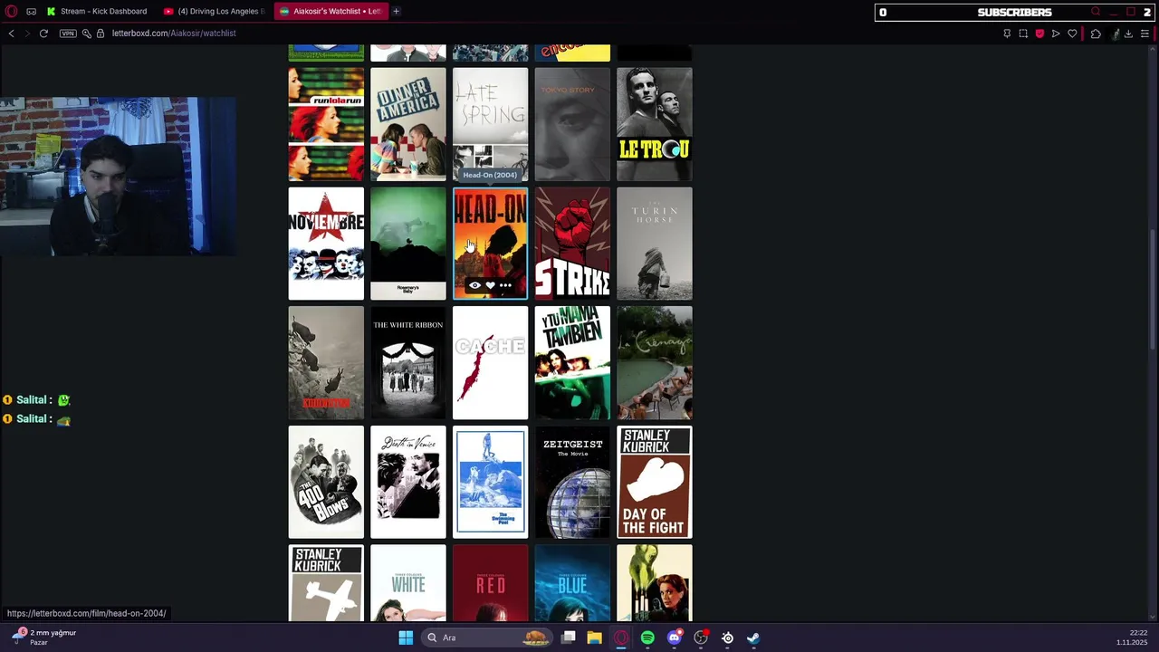Open the Y Tu Mamá También poster
The width and height of the screenshot is (1159, 652).
572,363
